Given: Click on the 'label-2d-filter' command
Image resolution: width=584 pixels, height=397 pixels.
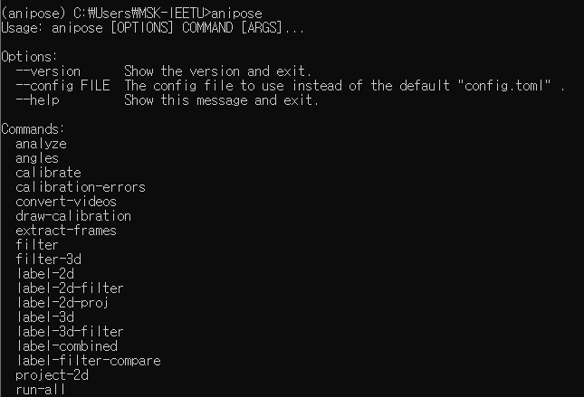Looking at the screenshot, I should pyautogui.click(x=70, y=288).
